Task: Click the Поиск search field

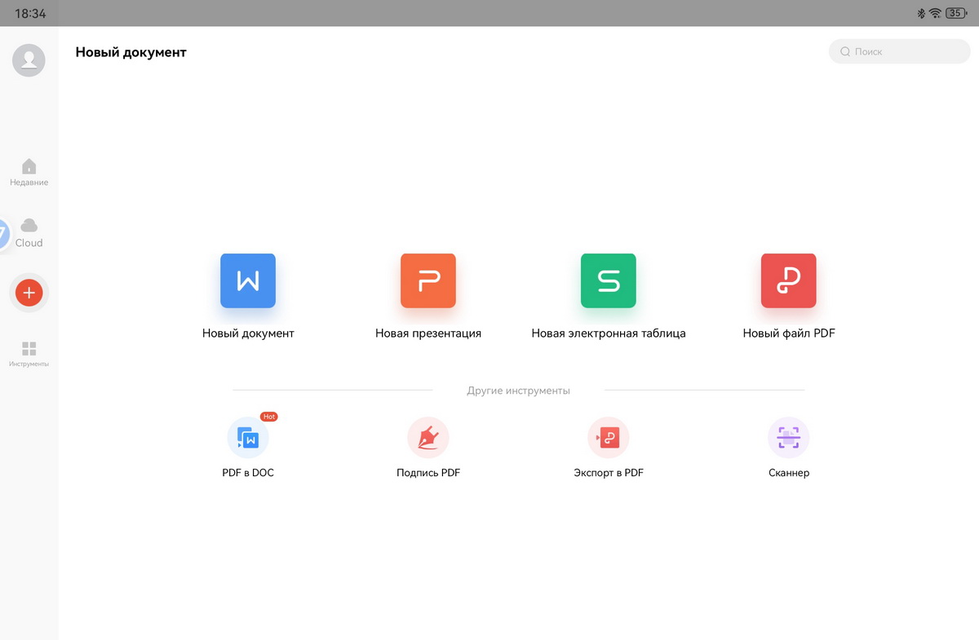Action: point(900,51)
